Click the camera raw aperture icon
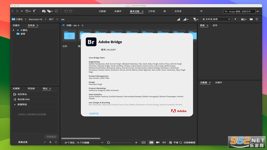 pyautogui.click(x=56, y=11)
